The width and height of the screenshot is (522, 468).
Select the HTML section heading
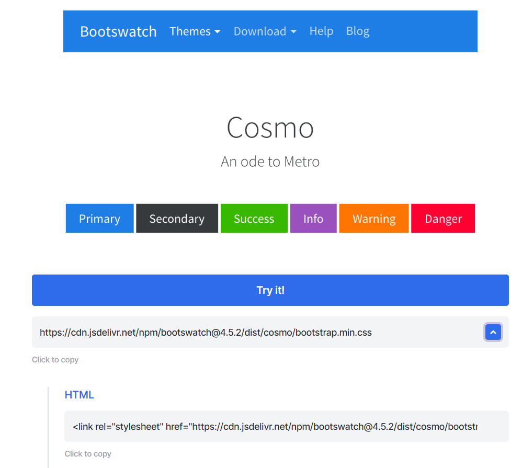[79, 395]
